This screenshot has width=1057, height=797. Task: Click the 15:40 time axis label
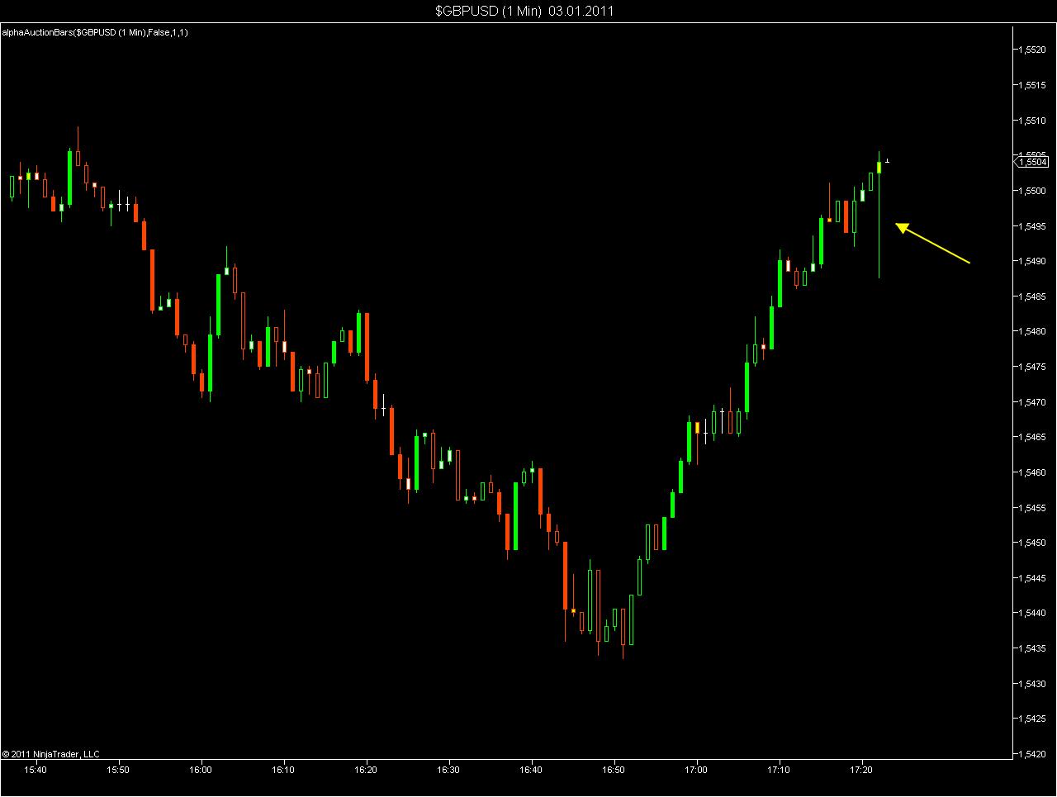pyautogui.click(x=36, y=770)
